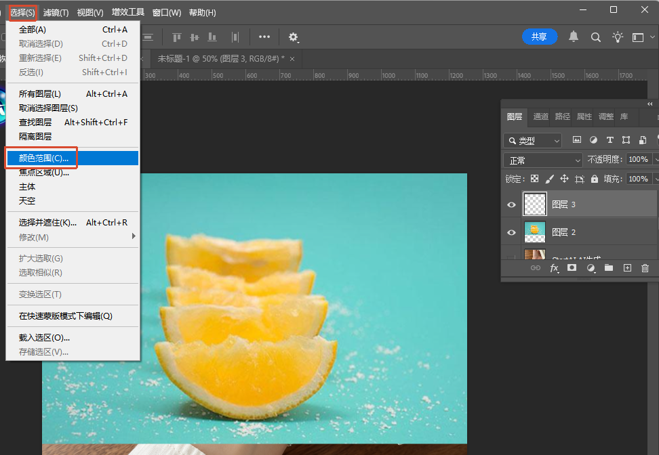Viewport: 659px width, 455px height.
Task: Select the 图层 2 thumbnail
Action: coord(535,232)
